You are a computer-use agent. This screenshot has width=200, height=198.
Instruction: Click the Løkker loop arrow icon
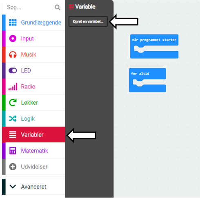coord(13,102)
